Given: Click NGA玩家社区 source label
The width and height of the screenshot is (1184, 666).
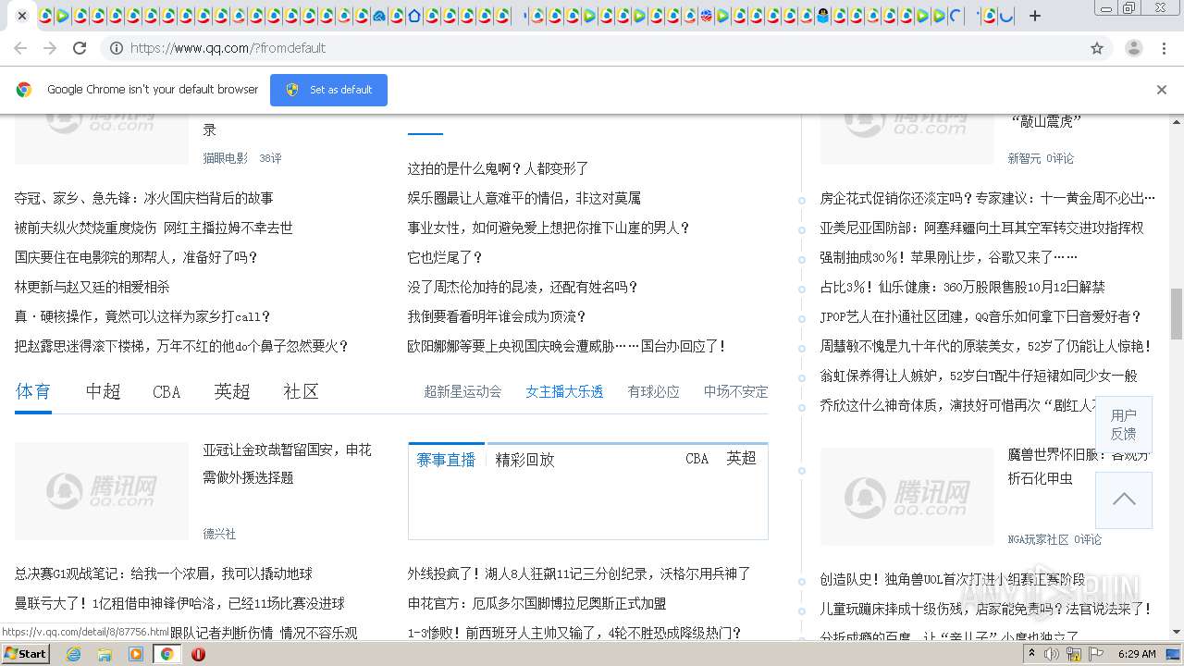Looking at the screenshot, I should point(1038,539).
